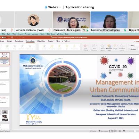Click the muted microphone icon beside (me)
Screen dimensions: 139x139
coord(11,30)
